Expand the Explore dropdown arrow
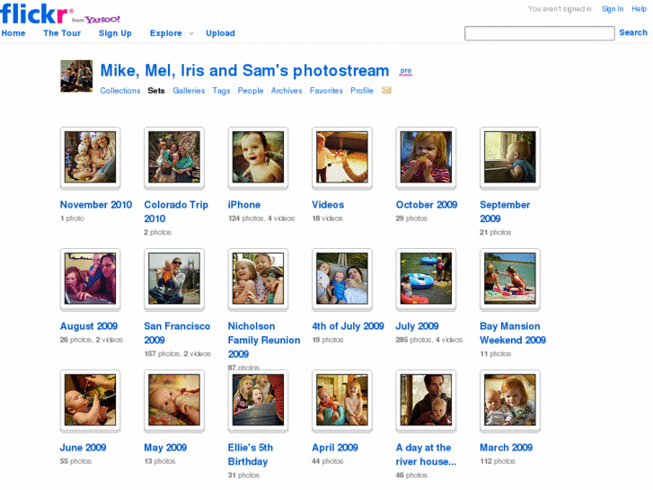Viewport: 653px width, 490px height. (x=191, y=34)
